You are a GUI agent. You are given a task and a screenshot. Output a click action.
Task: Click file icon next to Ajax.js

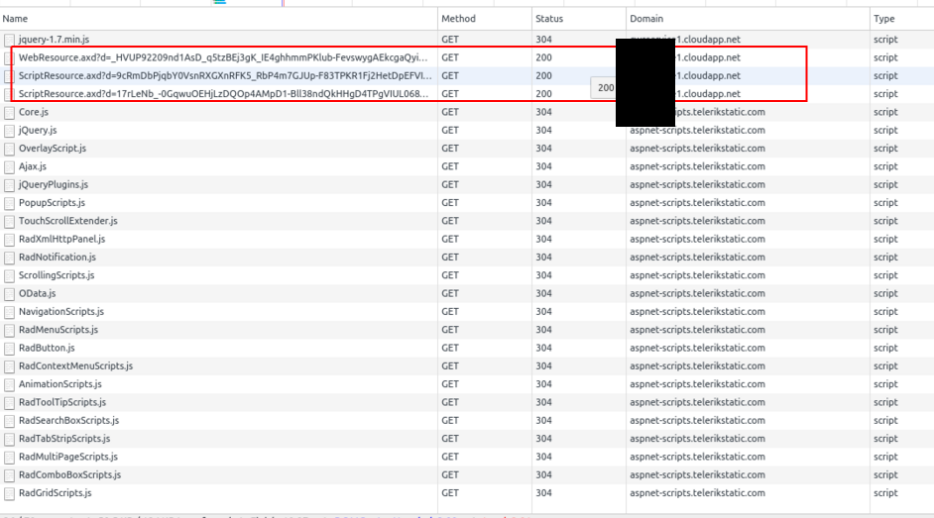coord(9,167)
